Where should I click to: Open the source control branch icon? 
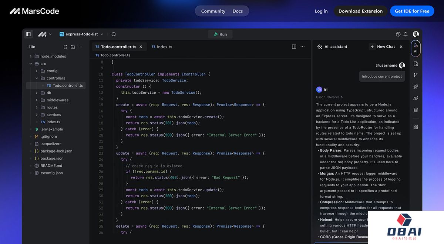pos(416,75)
